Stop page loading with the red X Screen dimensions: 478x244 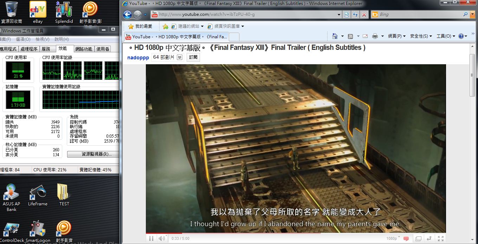[364, 14]
